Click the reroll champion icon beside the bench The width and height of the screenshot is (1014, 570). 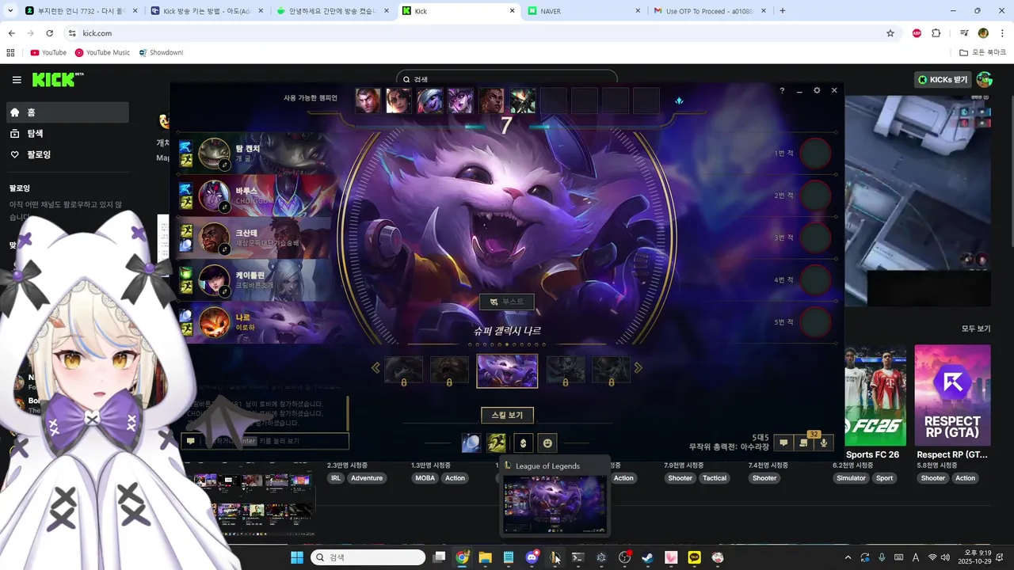click(x=679, y=101)
